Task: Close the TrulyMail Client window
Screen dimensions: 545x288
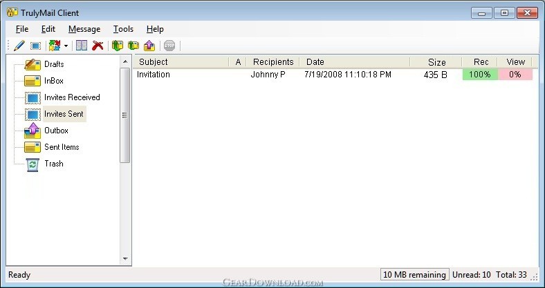Action: [x=527, y=13]
